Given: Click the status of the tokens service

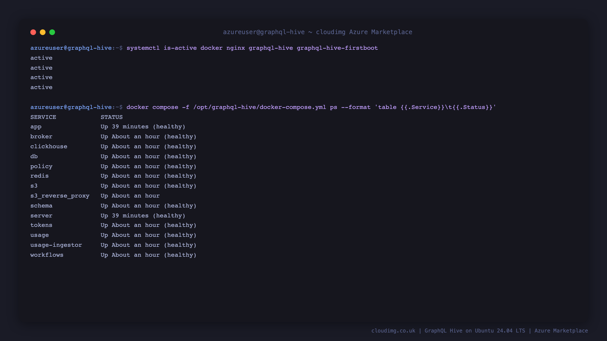Looking at the screenshot, I should tap(148, 225).
